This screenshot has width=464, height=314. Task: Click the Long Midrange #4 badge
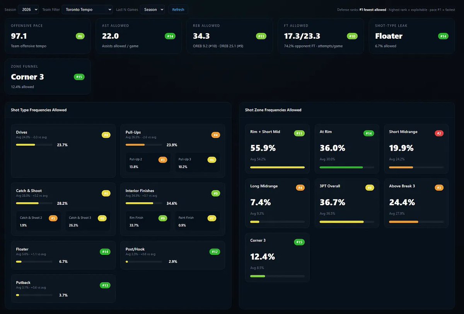(x=300, y=187)
